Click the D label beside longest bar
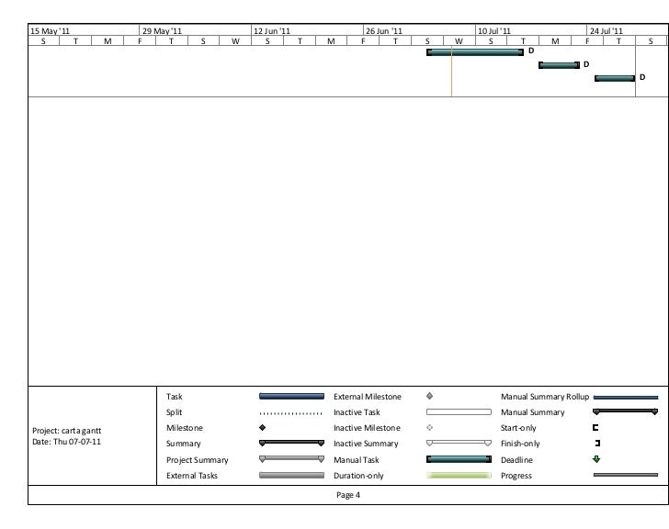The image size is (669, 529). pos(531,51)
